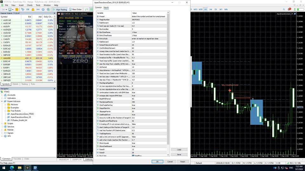Open the VPS cloud toolbar icon
Viewport: 305px width, 171px height.
[x=43, y=9]
